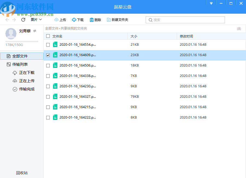Click the dropdown arrow in the title bar
The image size is (246, 178).
(211, 3)
